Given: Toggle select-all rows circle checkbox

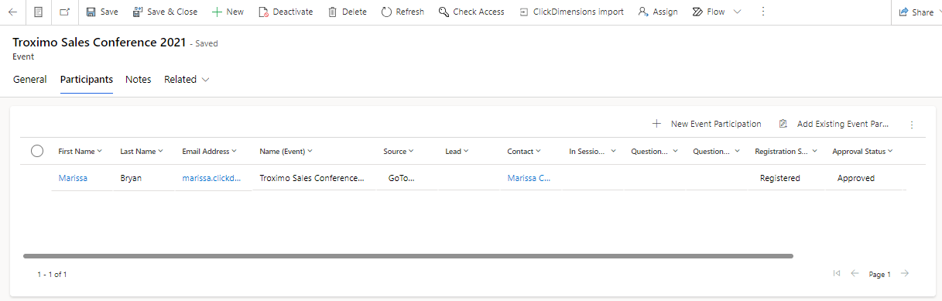Looking at the screenshot, I should pos(36,151).
